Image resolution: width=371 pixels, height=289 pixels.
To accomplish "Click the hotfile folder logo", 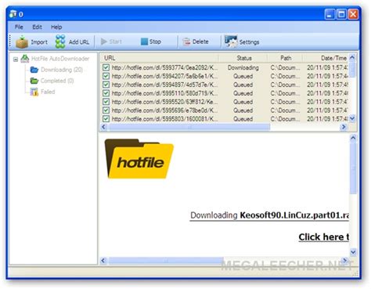I will 139,159.
